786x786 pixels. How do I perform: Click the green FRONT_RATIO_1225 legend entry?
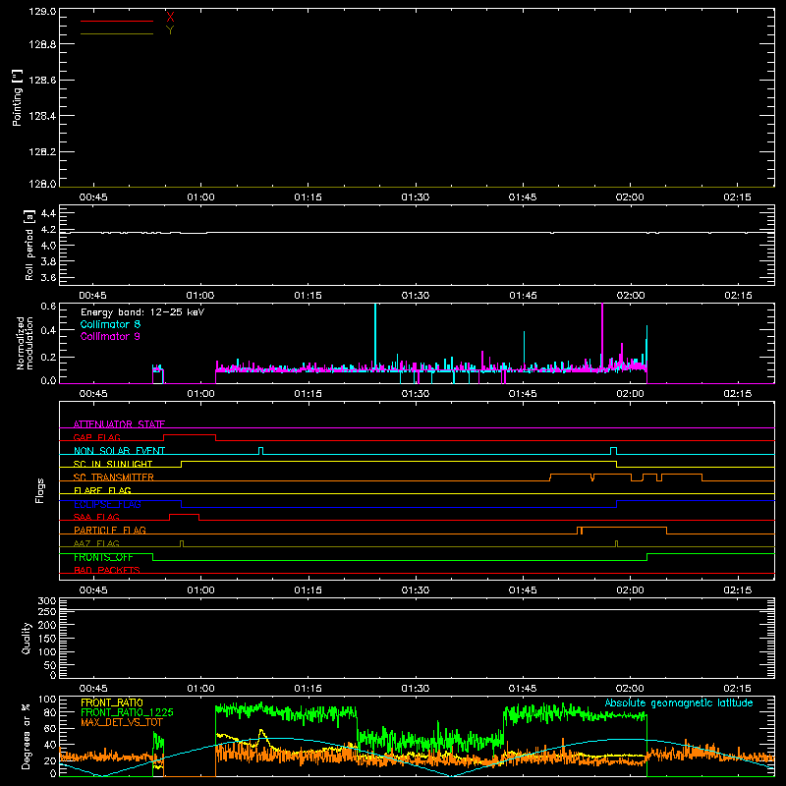127,712
